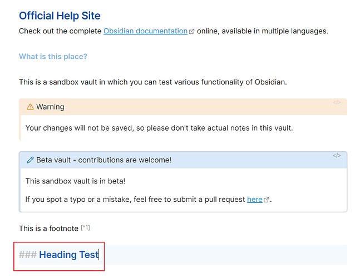Click the 'Beta vault - contributions are welcome!' title
Viewport: 355px width, 278px height.
(103, 160)
